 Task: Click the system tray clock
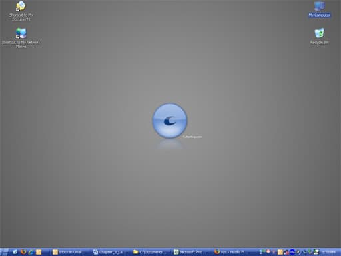[328, 252]
